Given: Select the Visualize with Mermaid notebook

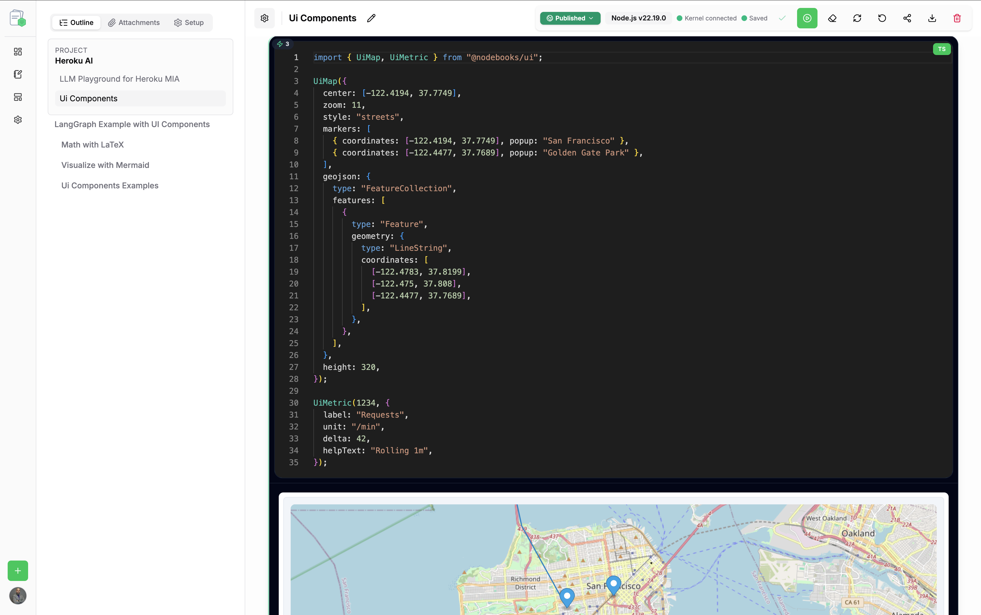Looking at the screenshot, I should click(105, 165).
